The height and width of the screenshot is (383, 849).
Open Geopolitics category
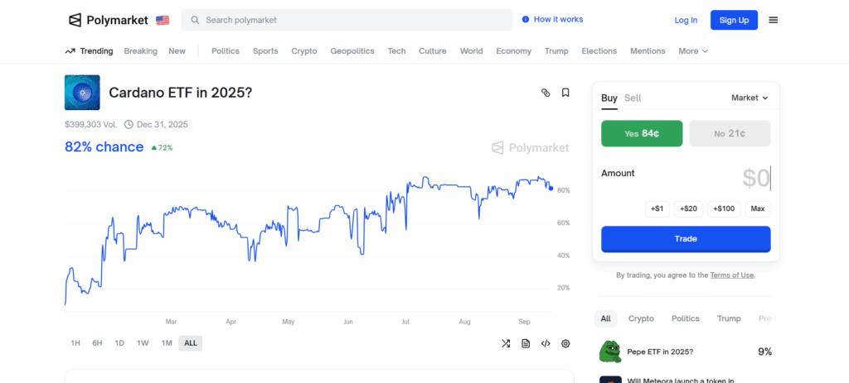pos(352,51)
